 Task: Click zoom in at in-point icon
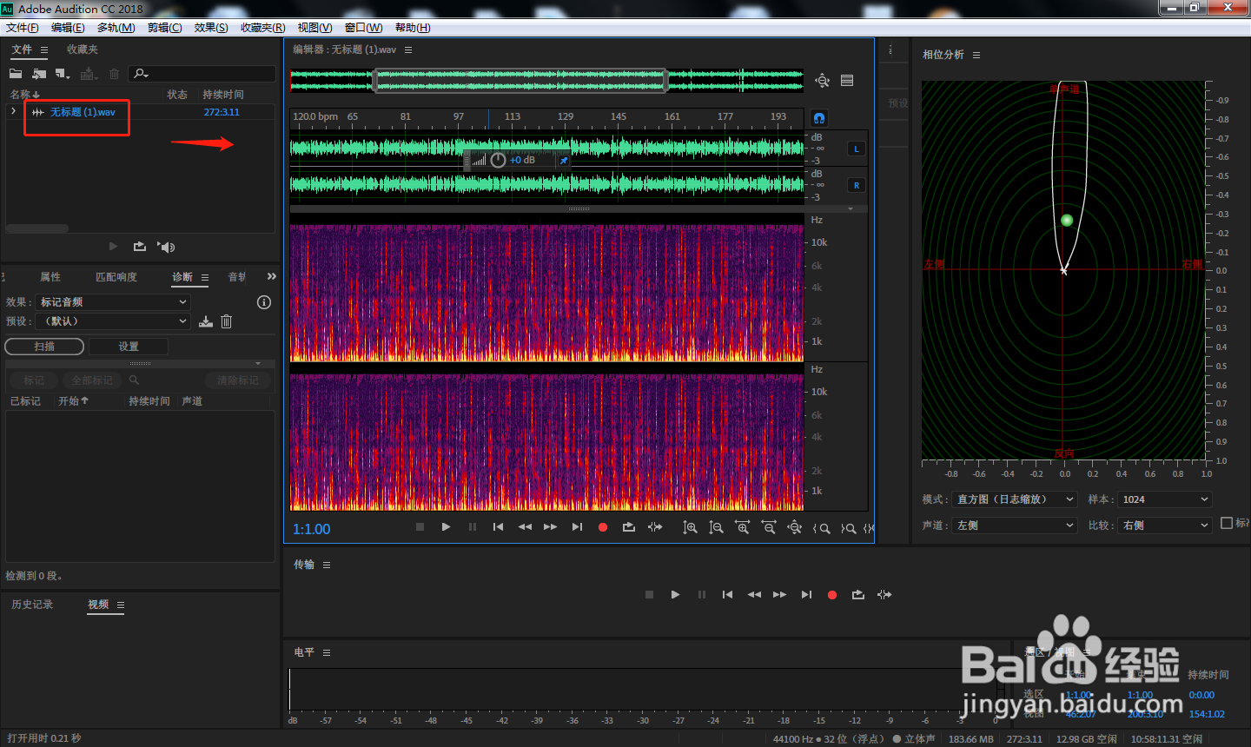pyautogui.click(x=821, y=528)
